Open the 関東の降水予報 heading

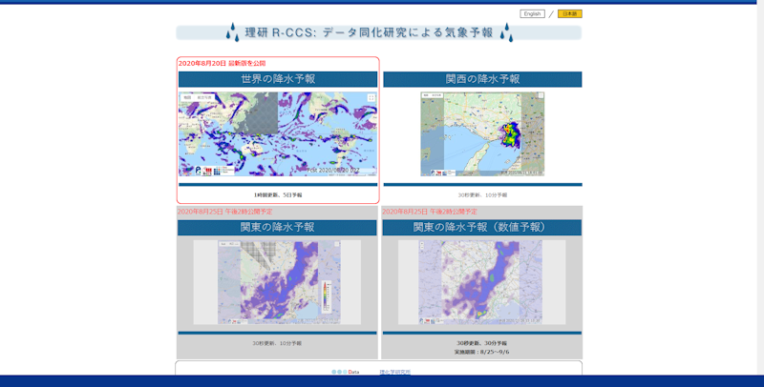pos(277,228)
